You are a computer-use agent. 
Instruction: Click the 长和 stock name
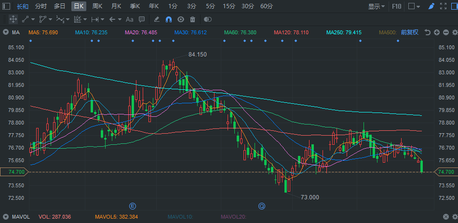(x=23, y=6)
